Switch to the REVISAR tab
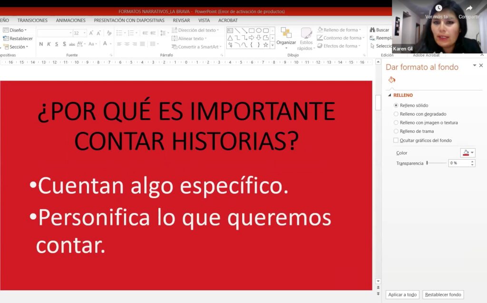Screen dimensions: 487x303 coord(181,20)
